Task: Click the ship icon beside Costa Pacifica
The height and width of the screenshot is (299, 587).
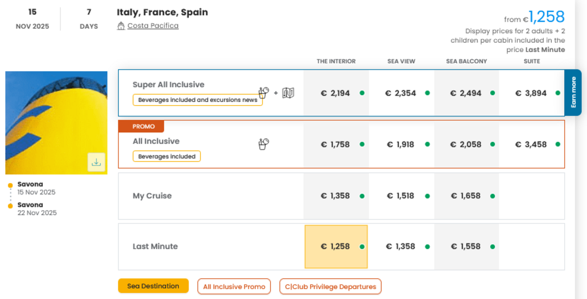Action: (x=121, y=26)
